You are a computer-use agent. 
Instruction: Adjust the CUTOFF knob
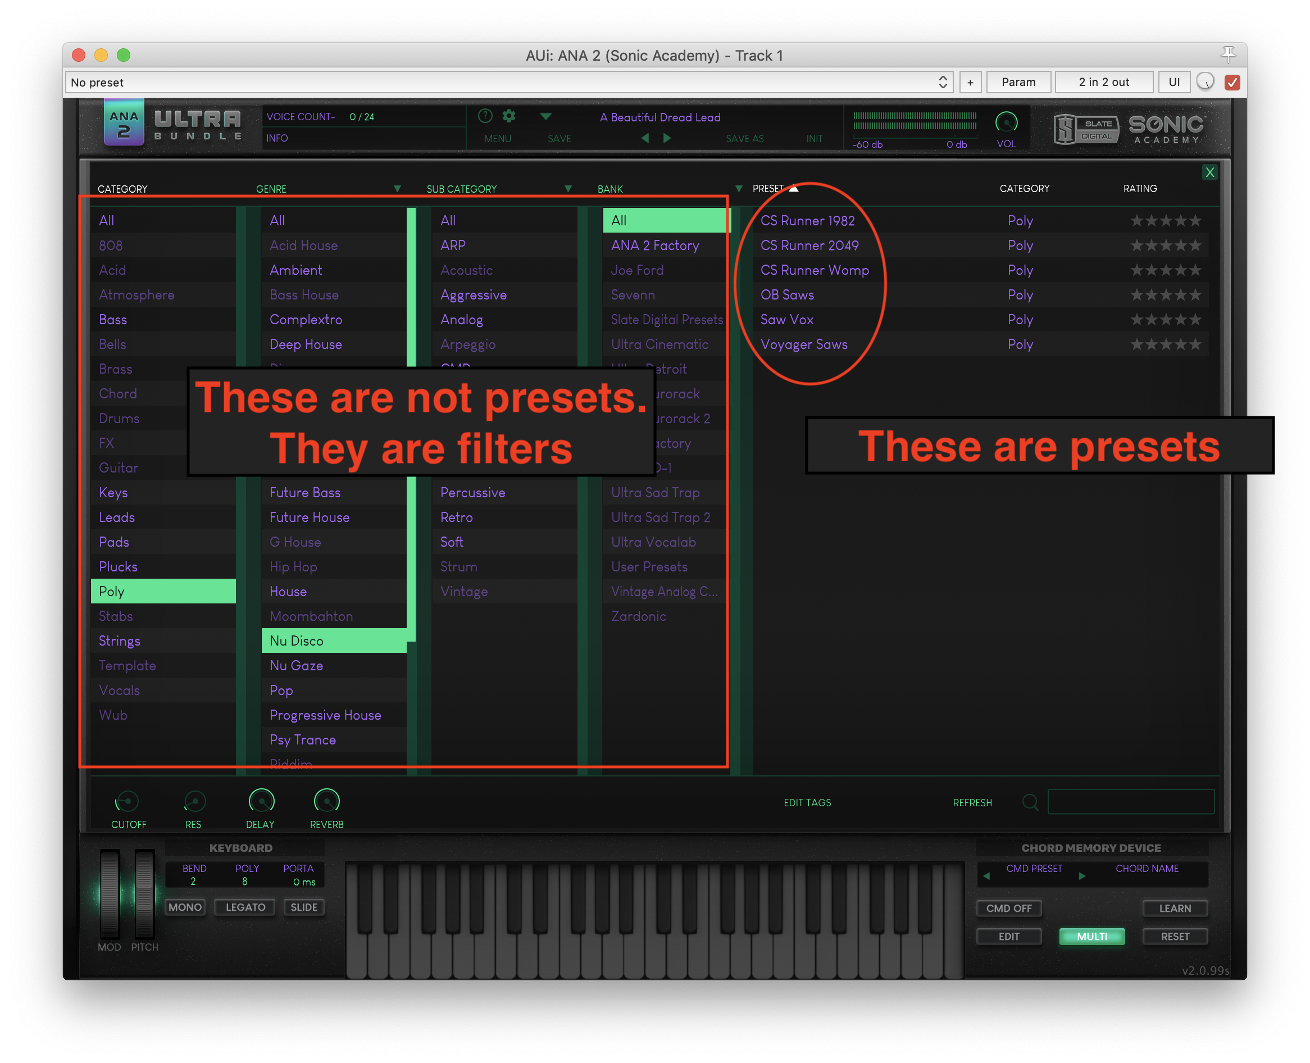pos(127,802)
